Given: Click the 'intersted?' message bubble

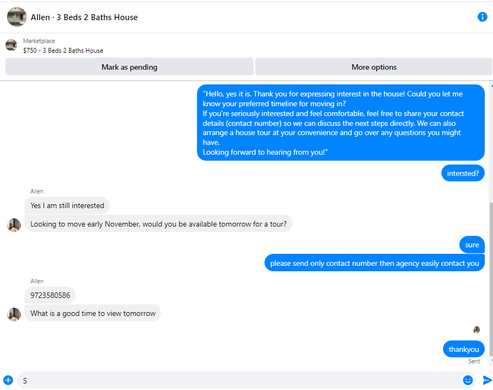Looking at the screenshot, I should 463,173.
